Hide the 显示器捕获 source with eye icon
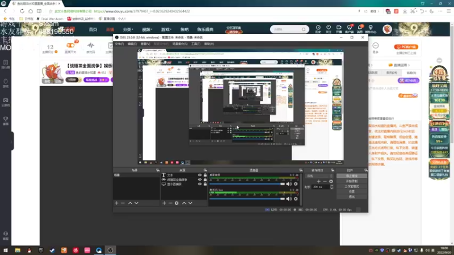This screenshot has width=454, height=255. pyautogui.click(x=200, y=184)
